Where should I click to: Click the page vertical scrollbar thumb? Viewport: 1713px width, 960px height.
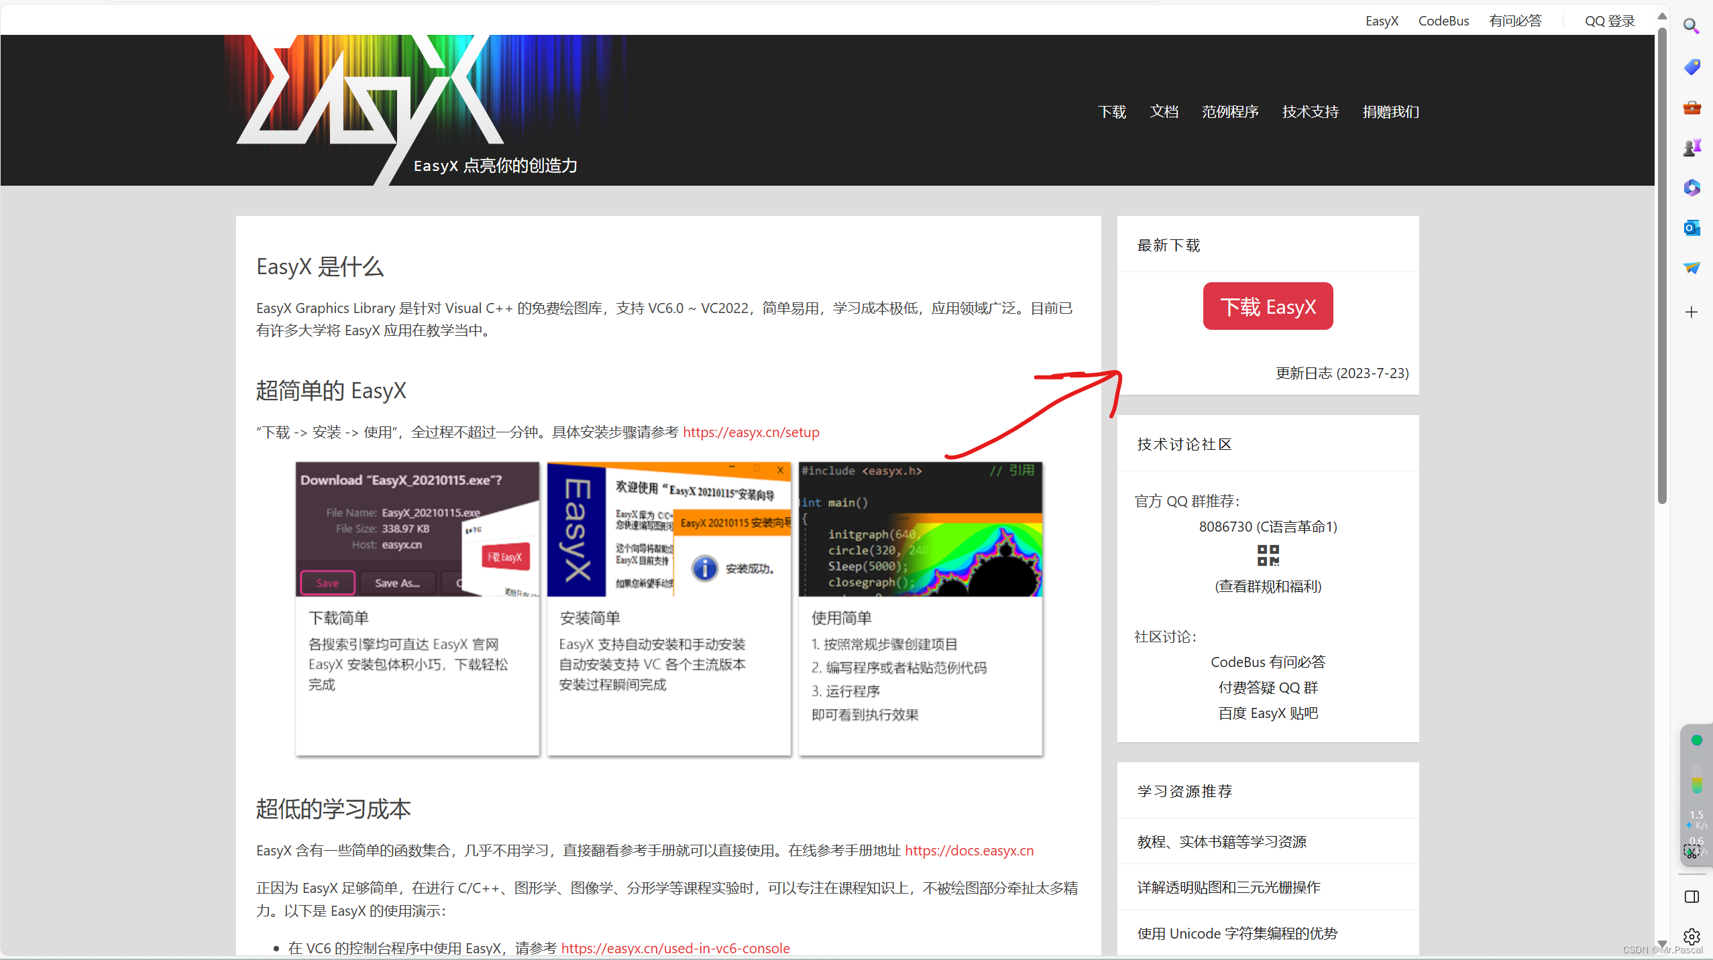1662,265
